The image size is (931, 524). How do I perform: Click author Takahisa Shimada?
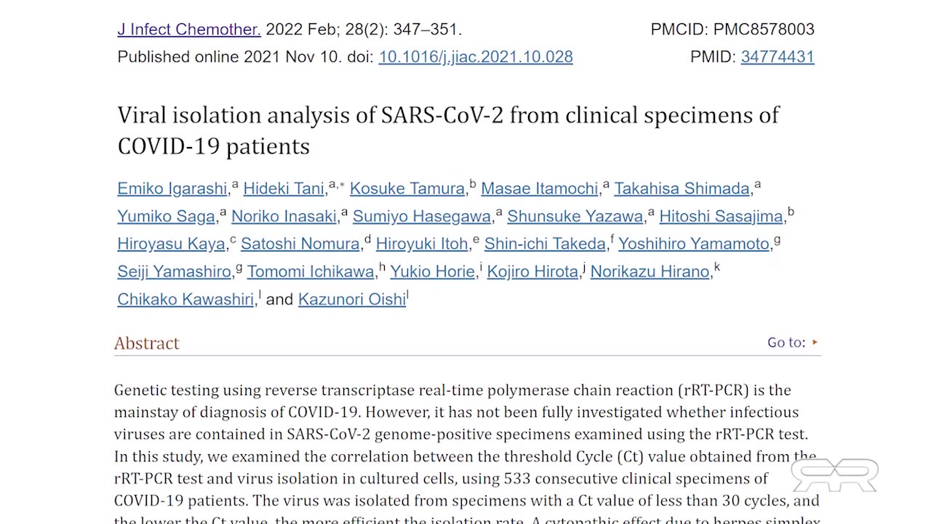coord(682,188)
